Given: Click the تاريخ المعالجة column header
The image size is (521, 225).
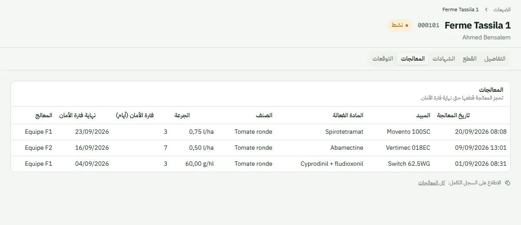Looking at the screenshot, I should 453,116.
